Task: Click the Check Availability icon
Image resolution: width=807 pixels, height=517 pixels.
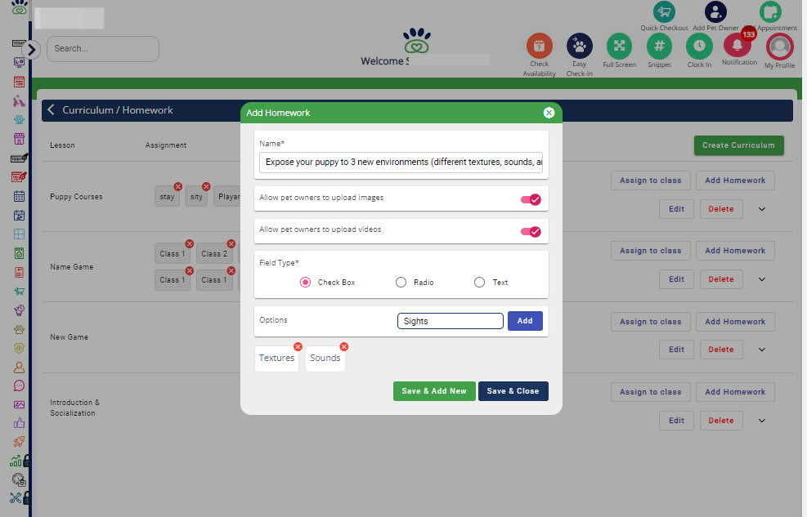Action: tap(540, 47)
